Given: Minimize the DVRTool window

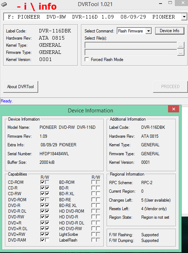Looking at the screenshot, I should point(161,3).
